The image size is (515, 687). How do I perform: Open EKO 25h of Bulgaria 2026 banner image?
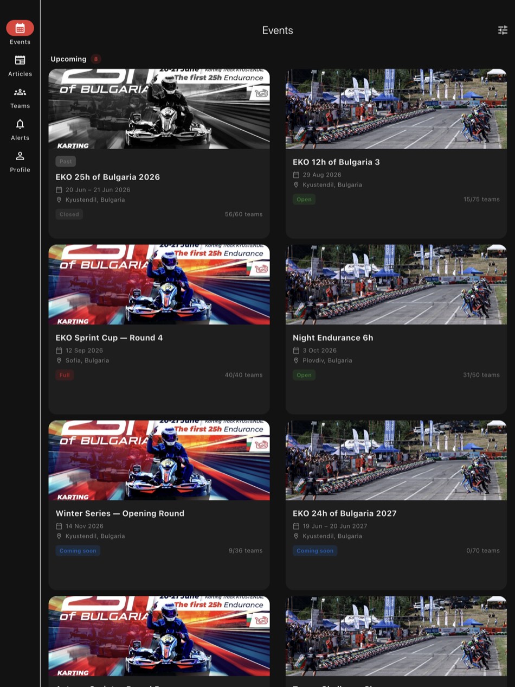[x=159, y=109]
